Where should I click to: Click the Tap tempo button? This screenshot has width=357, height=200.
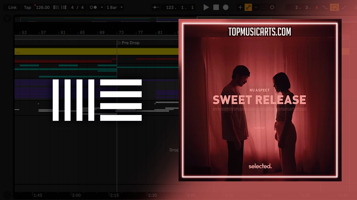[27, 7]
